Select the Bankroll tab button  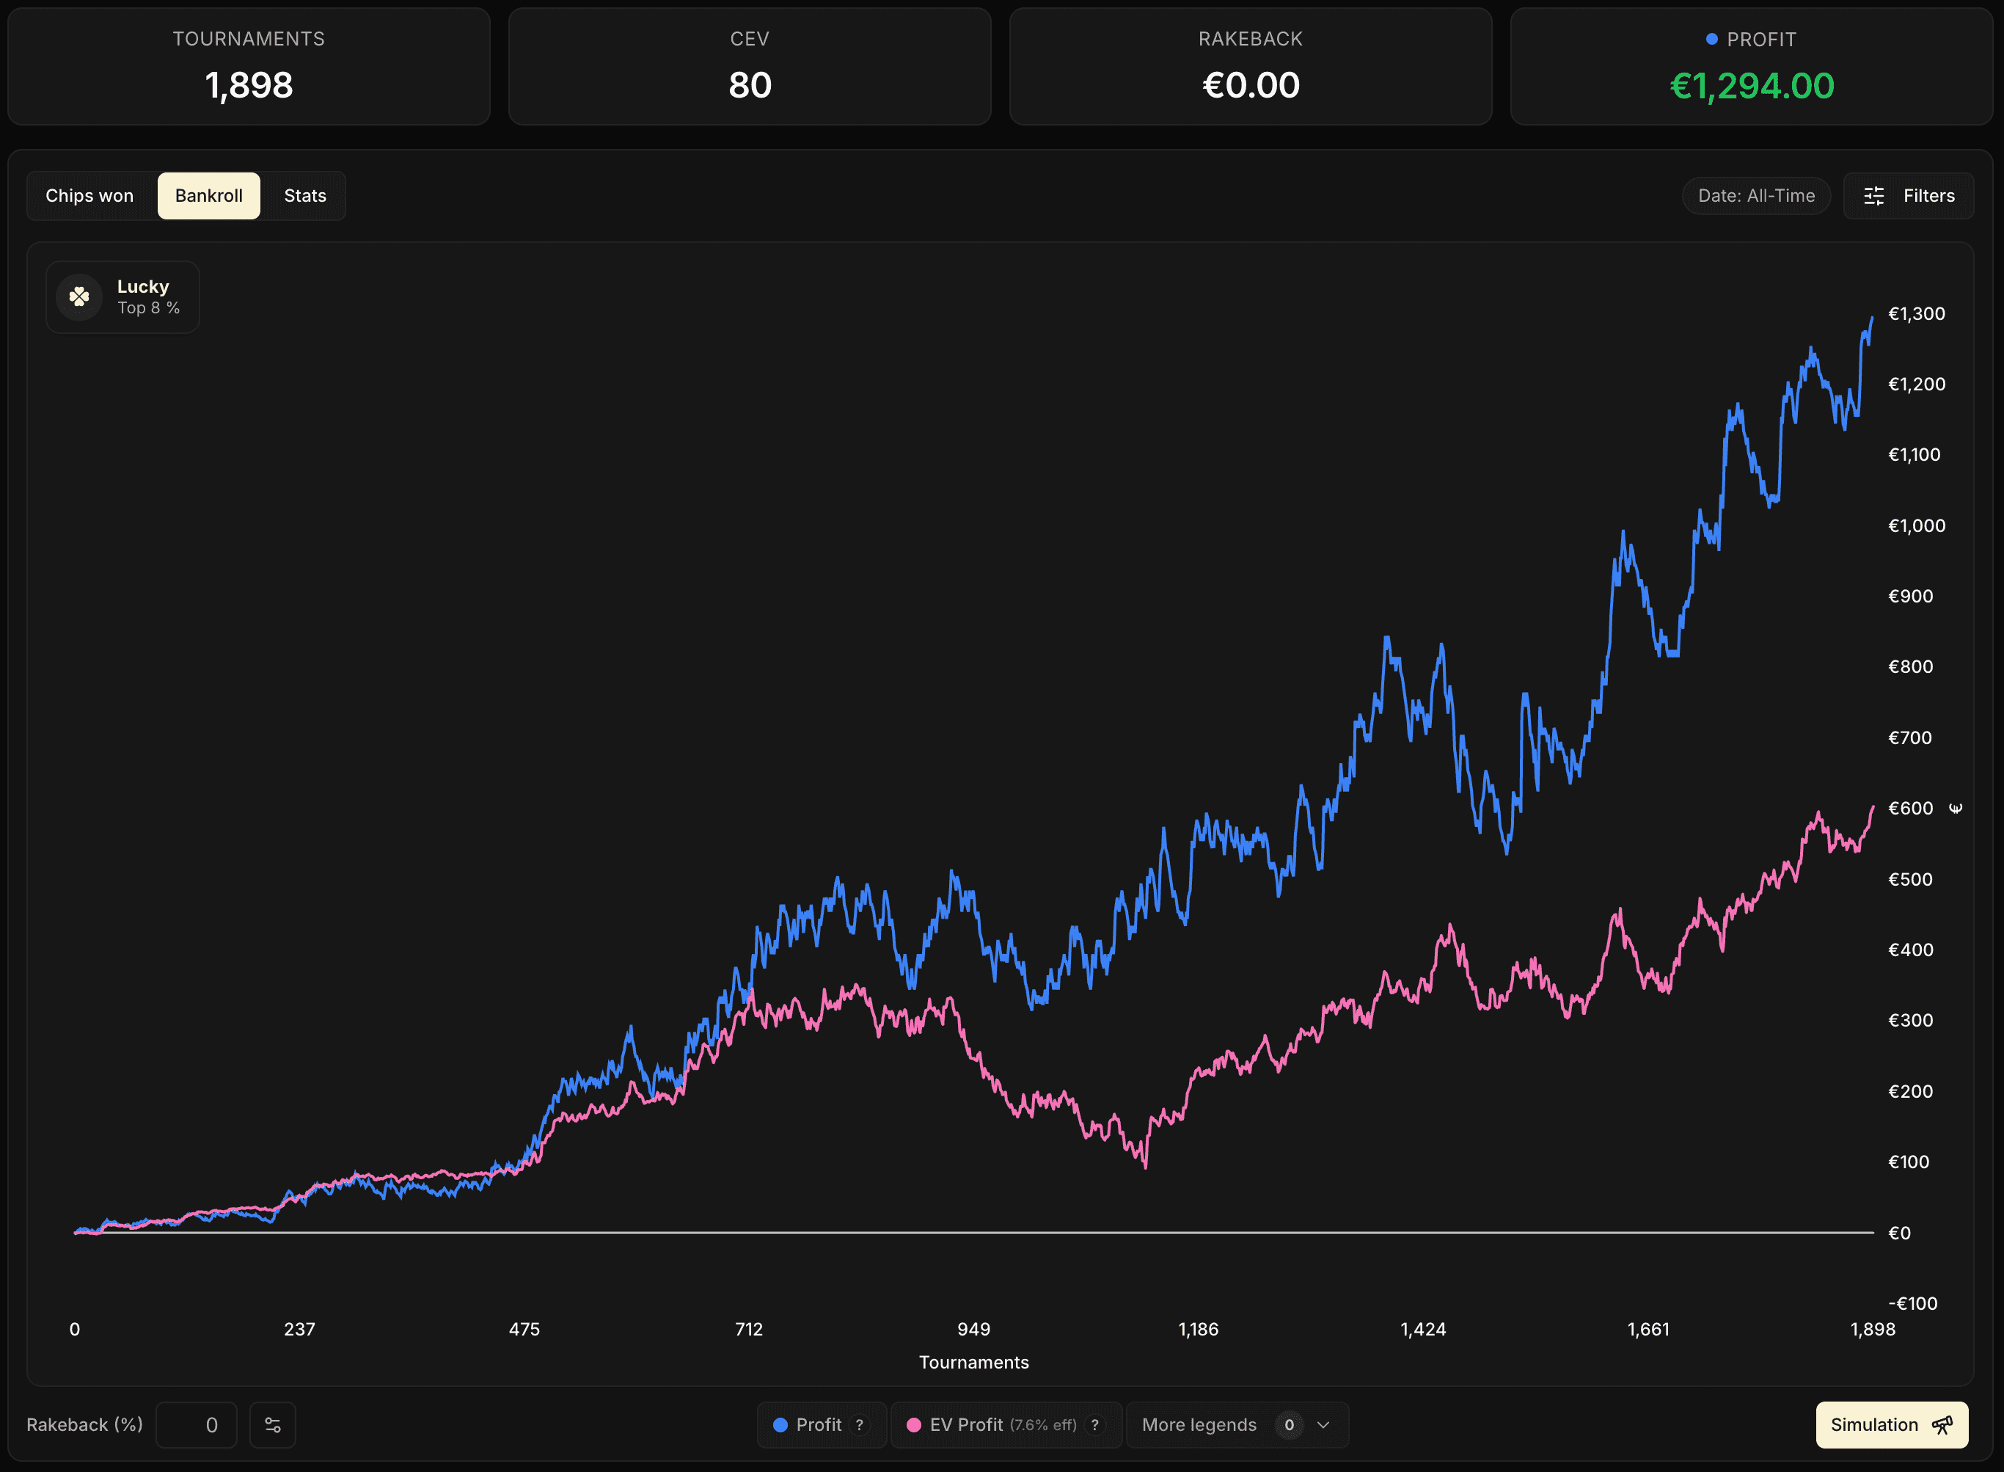208,195
